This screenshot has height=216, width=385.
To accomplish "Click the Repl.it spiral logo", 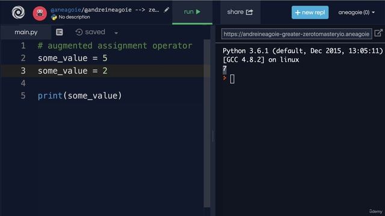I will tap(18, 12).
